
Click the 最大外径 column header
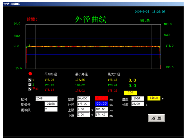[114, 74]
